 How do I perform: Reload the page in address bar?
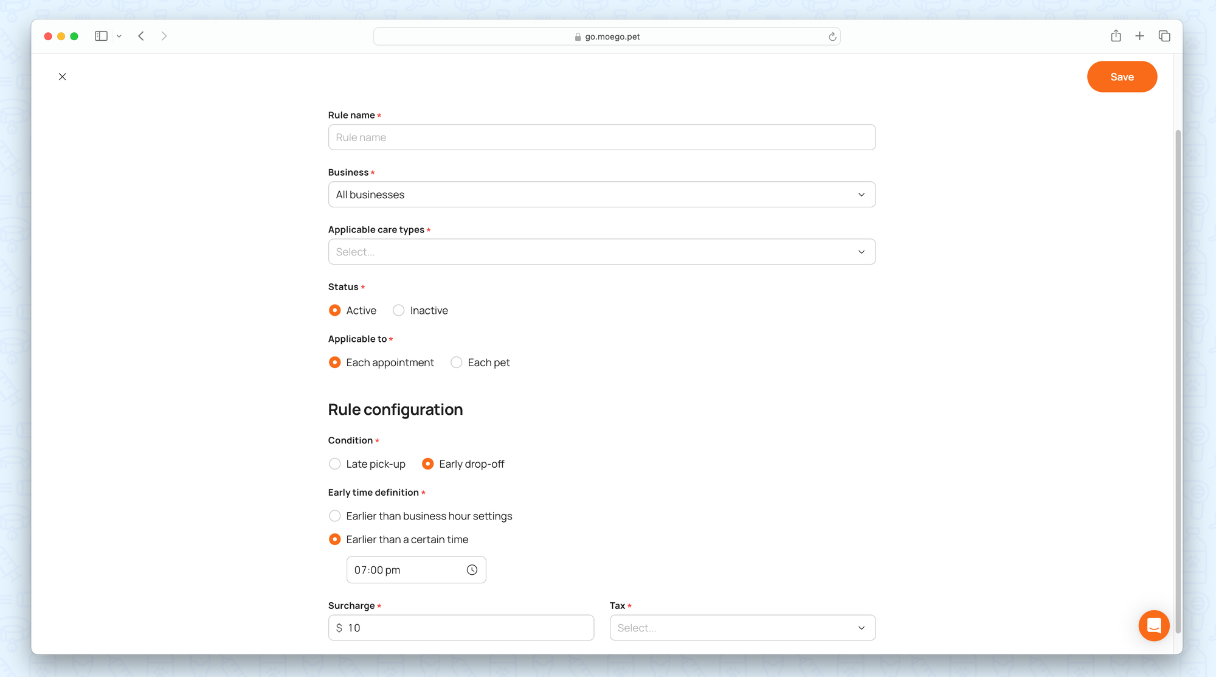(832, 36)
